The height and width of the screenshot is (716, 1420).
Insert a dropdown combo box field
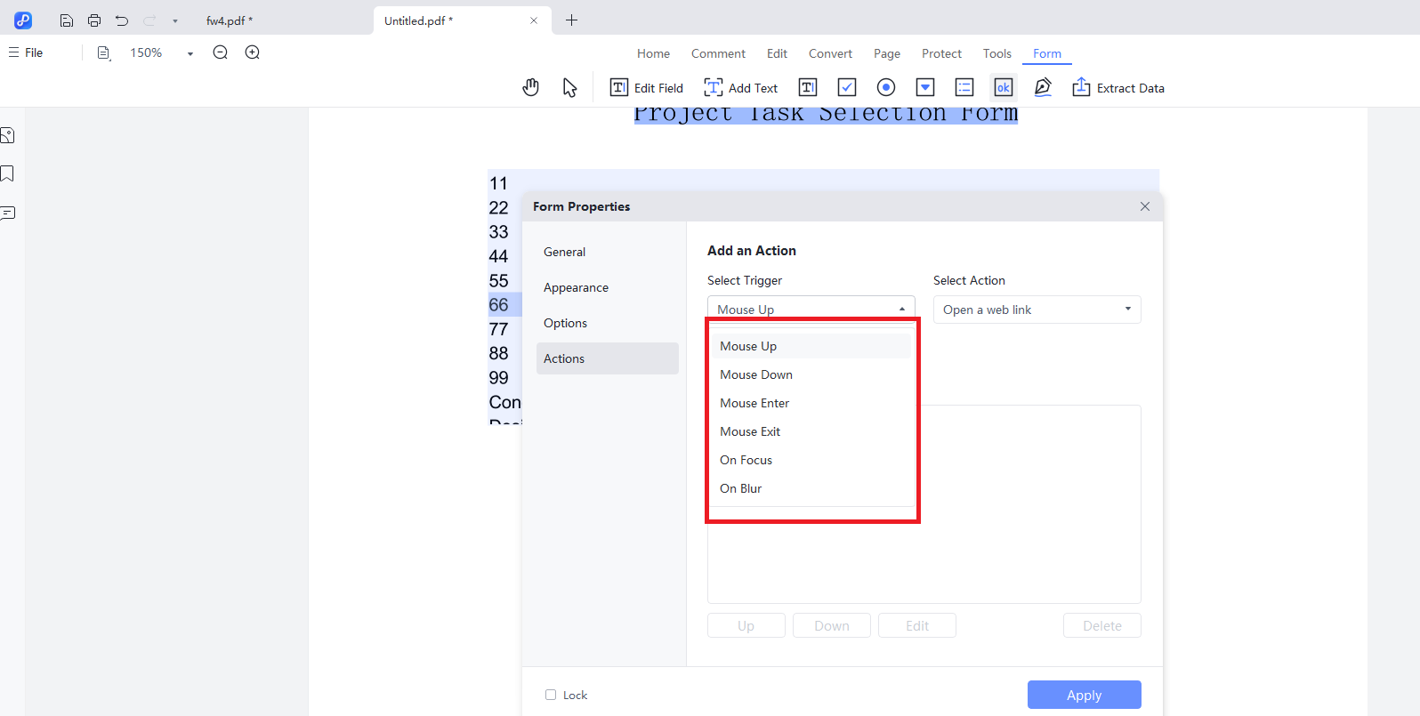925,87
